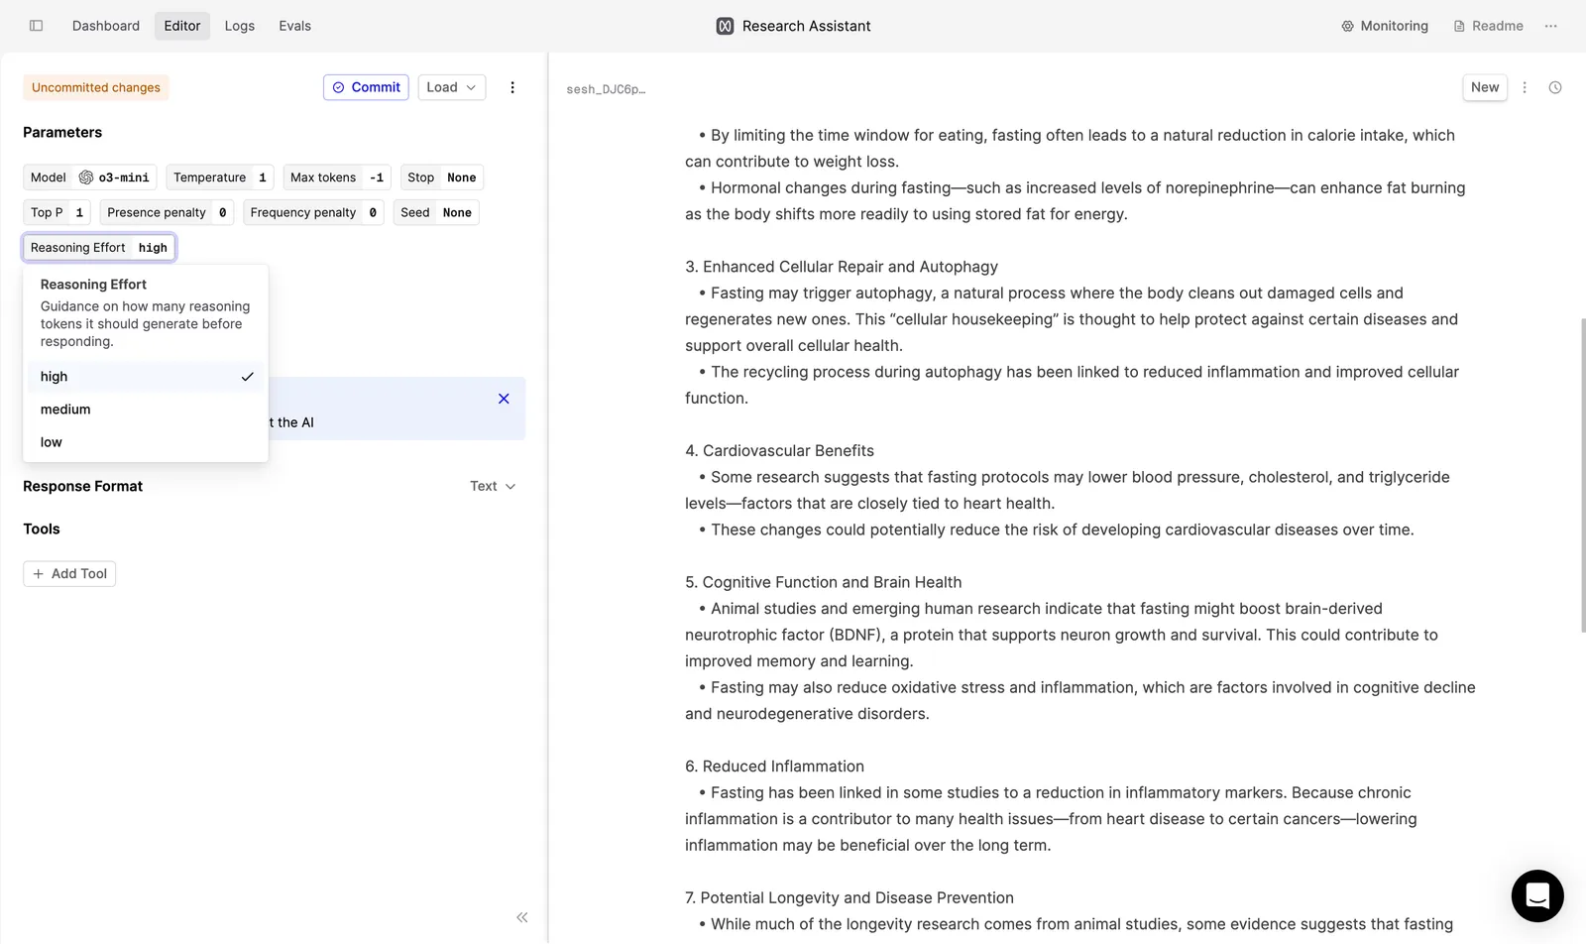The image size is (1586, 944).
Task: Adjust the Top P parameter
Action: 57,212
